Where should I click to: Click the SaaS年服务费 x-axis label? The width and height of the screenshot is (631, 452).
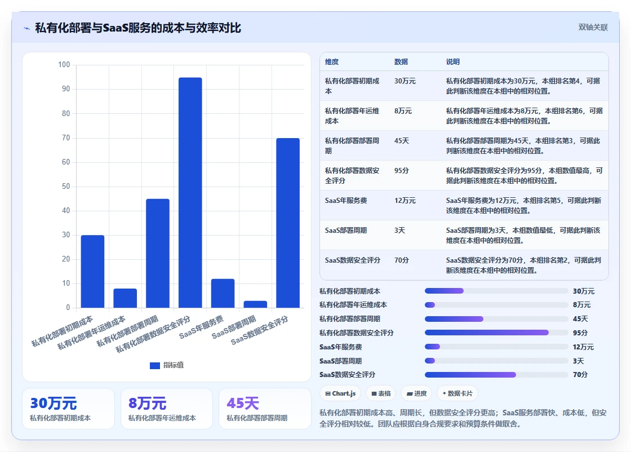coord(201,327)
